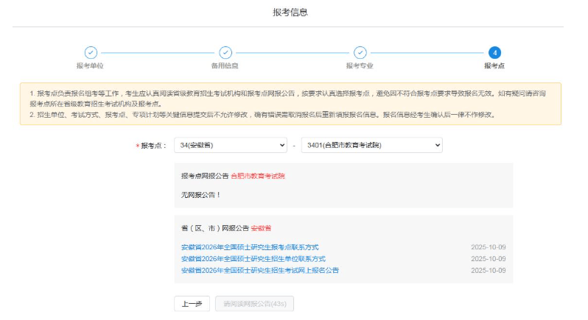The height and width of the screenshot is (320, 588).
Task: Open the 34(安徽省) province dropdown
Action: (x=231, y=145)
